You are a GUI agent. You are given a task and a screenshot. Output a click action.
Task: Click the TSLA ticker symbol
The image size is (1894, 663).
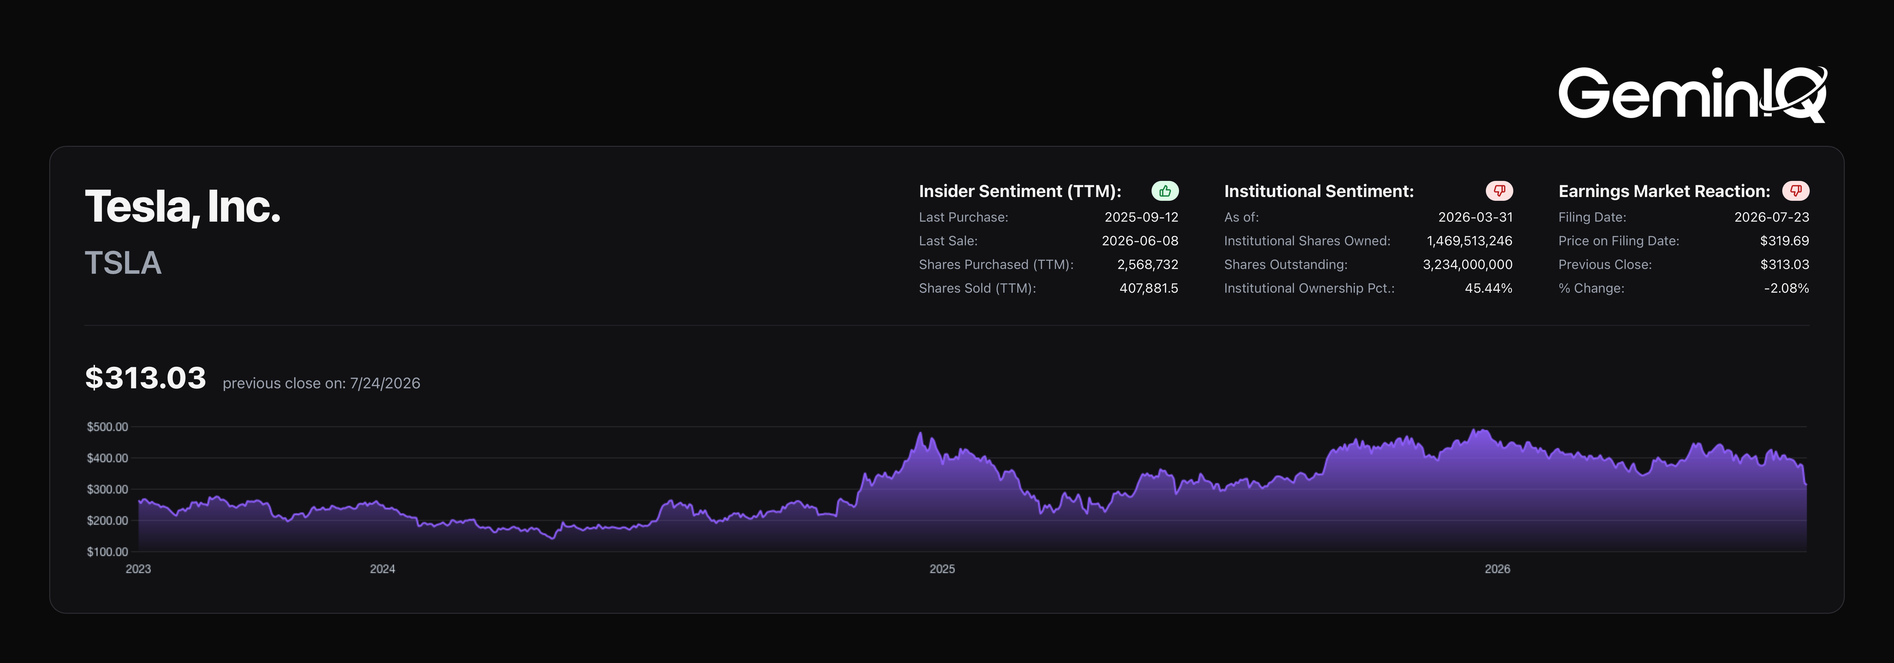pyautogui.click(x=123, y=263)
